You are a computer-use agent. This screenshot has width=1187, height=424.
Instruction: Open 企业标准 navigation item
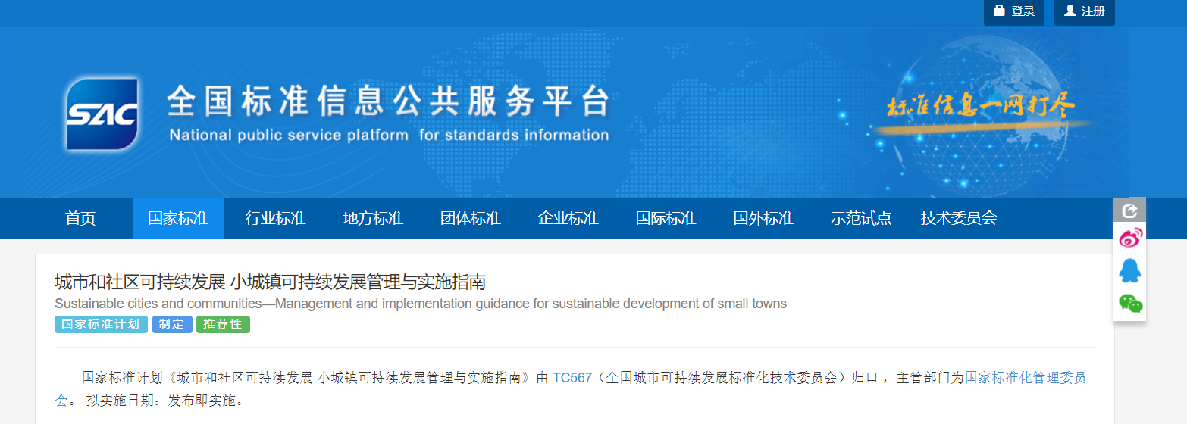[x=568, y=219]
